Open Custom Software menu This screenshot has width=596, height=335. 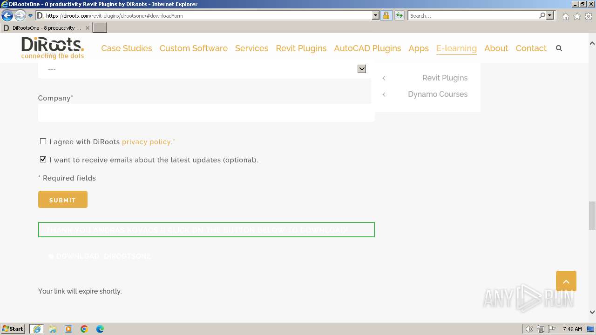point(194,48)
